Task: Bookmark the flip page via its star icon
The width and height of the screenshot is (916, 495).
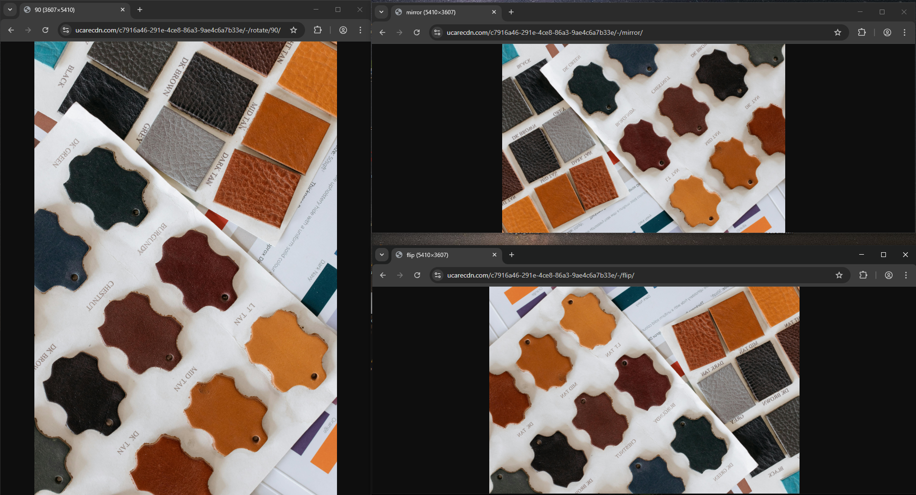Action: click(x=839, y=275)
